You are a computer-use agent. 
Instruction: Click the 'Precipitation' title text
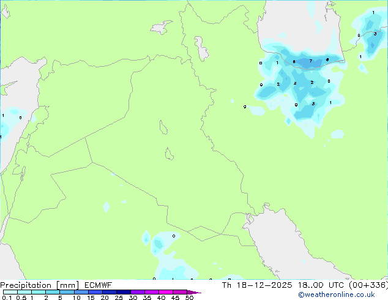point(26,285)
